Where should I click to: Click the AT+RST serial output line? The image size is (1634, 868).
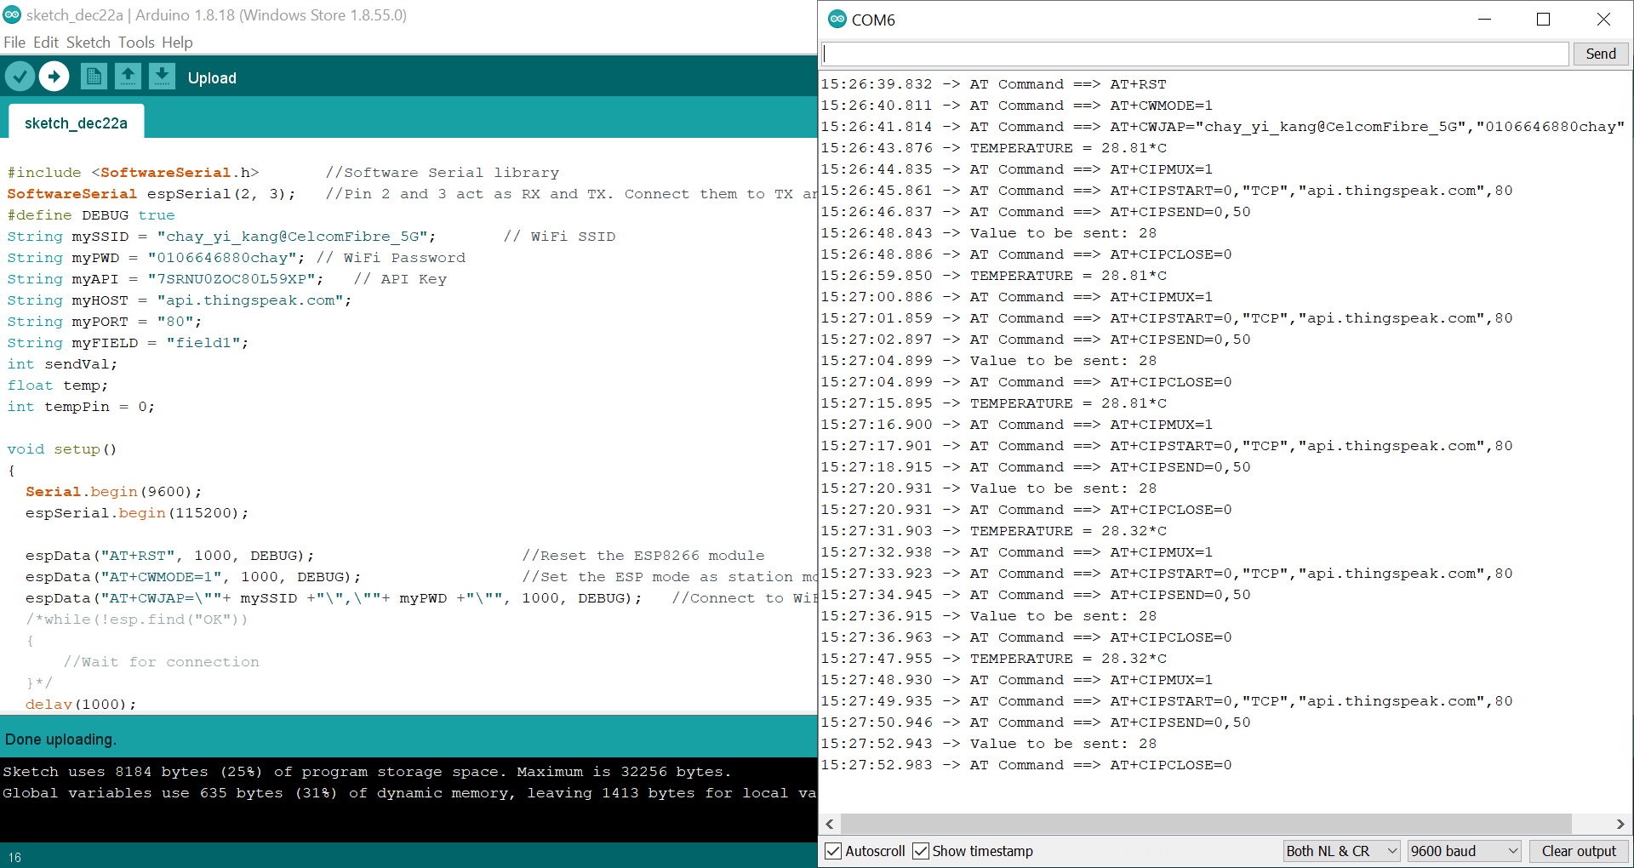click(993, 84)
